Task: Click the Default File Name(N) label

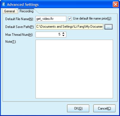Action: click(x=19, y=19)
